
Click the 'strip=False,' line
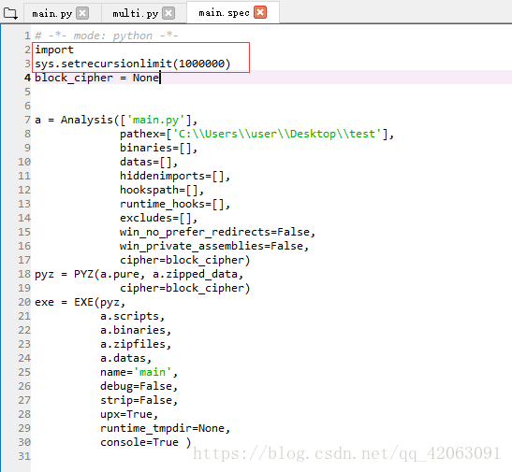[x=139, y=400]
